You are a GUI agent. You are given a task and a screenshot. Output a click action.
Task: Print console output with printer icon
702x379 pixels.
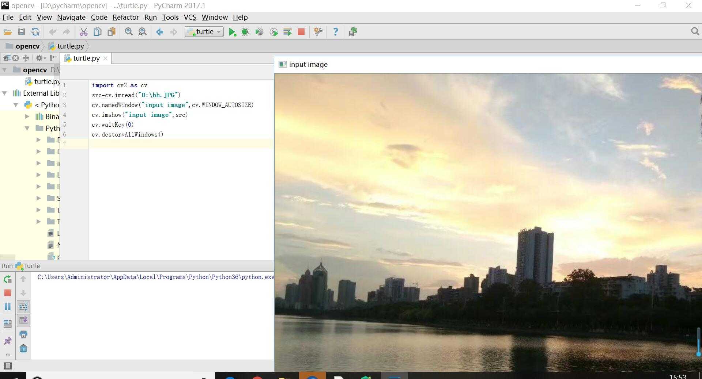click(x=23, y=334)
